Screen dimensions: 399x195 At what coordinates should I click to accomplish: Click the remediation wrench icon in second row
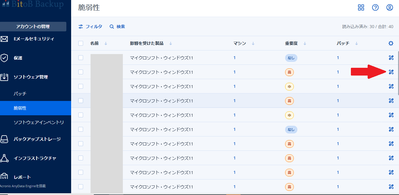391,72
